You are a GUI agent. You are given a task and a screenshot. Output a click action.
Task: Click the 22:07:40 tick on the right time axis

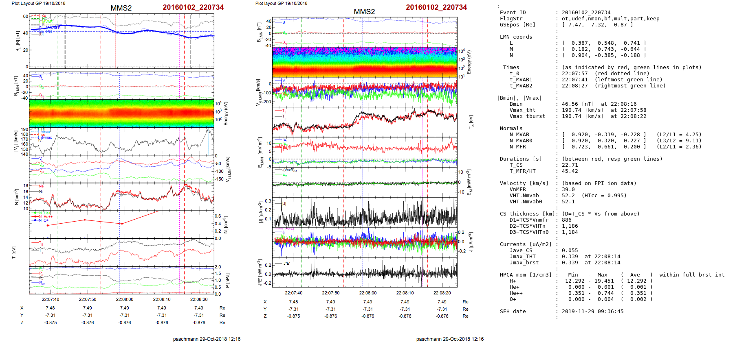pos(293,293)
